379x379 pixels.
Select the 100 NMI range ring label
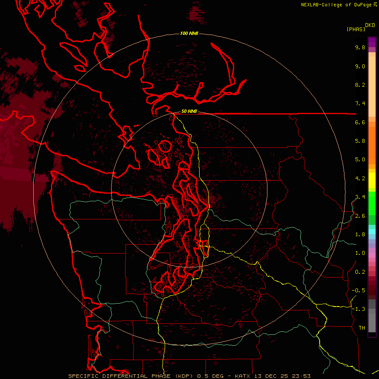pos(189,33)
